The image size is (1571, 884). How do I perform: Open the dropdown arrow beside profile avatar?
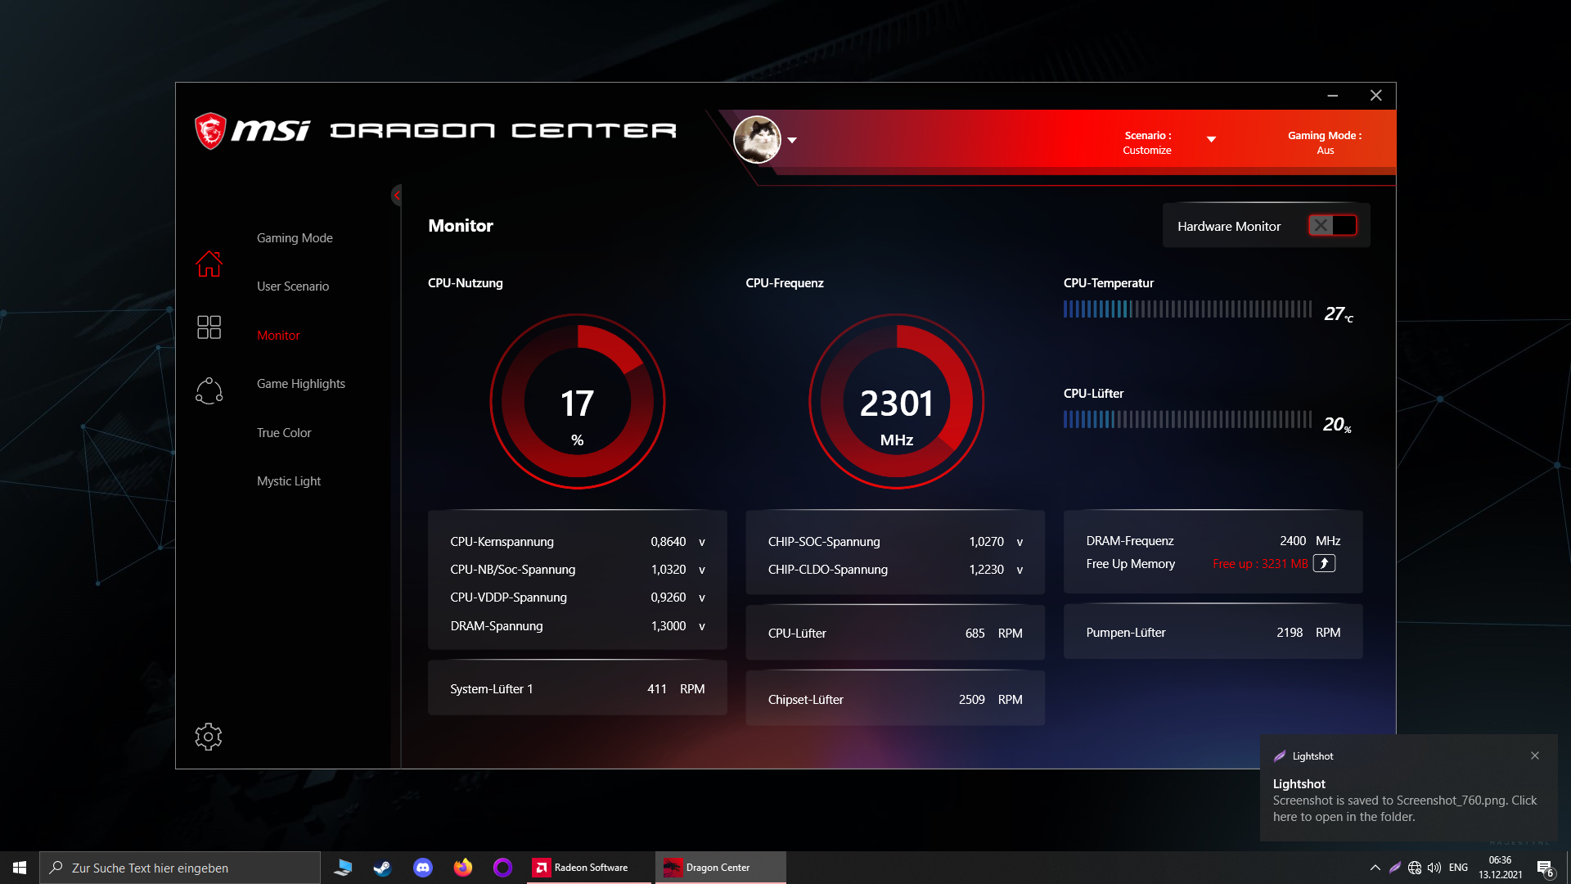792,140
